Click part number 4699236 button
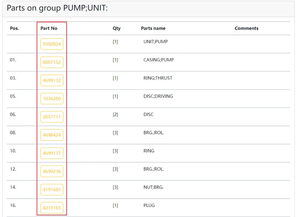 (52, 172)
